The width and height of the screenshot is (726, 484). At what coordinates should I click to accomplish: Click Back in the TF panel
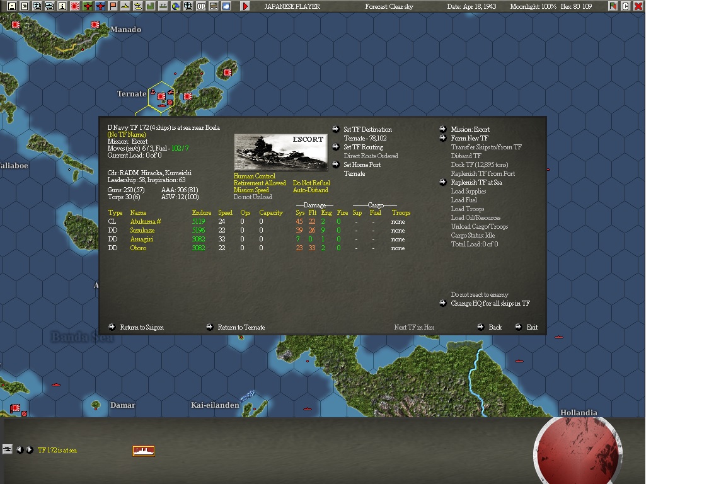coord(495,327)
